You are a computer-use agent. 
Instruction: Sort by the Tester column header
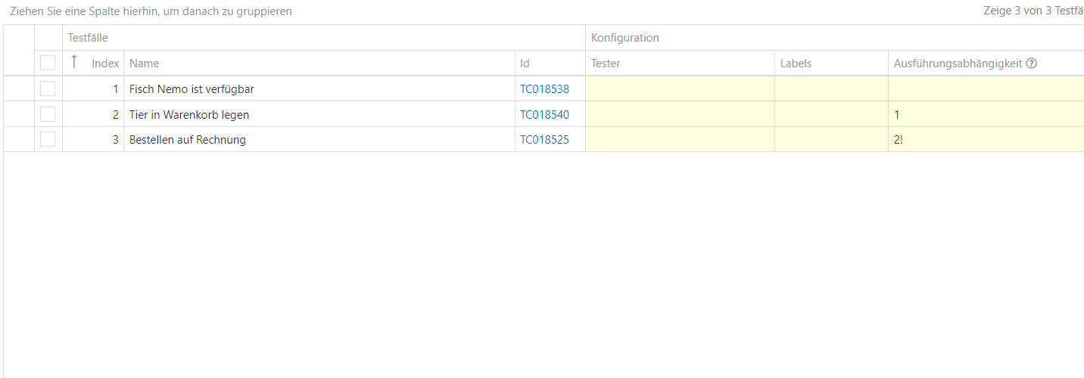click(606, 64)
